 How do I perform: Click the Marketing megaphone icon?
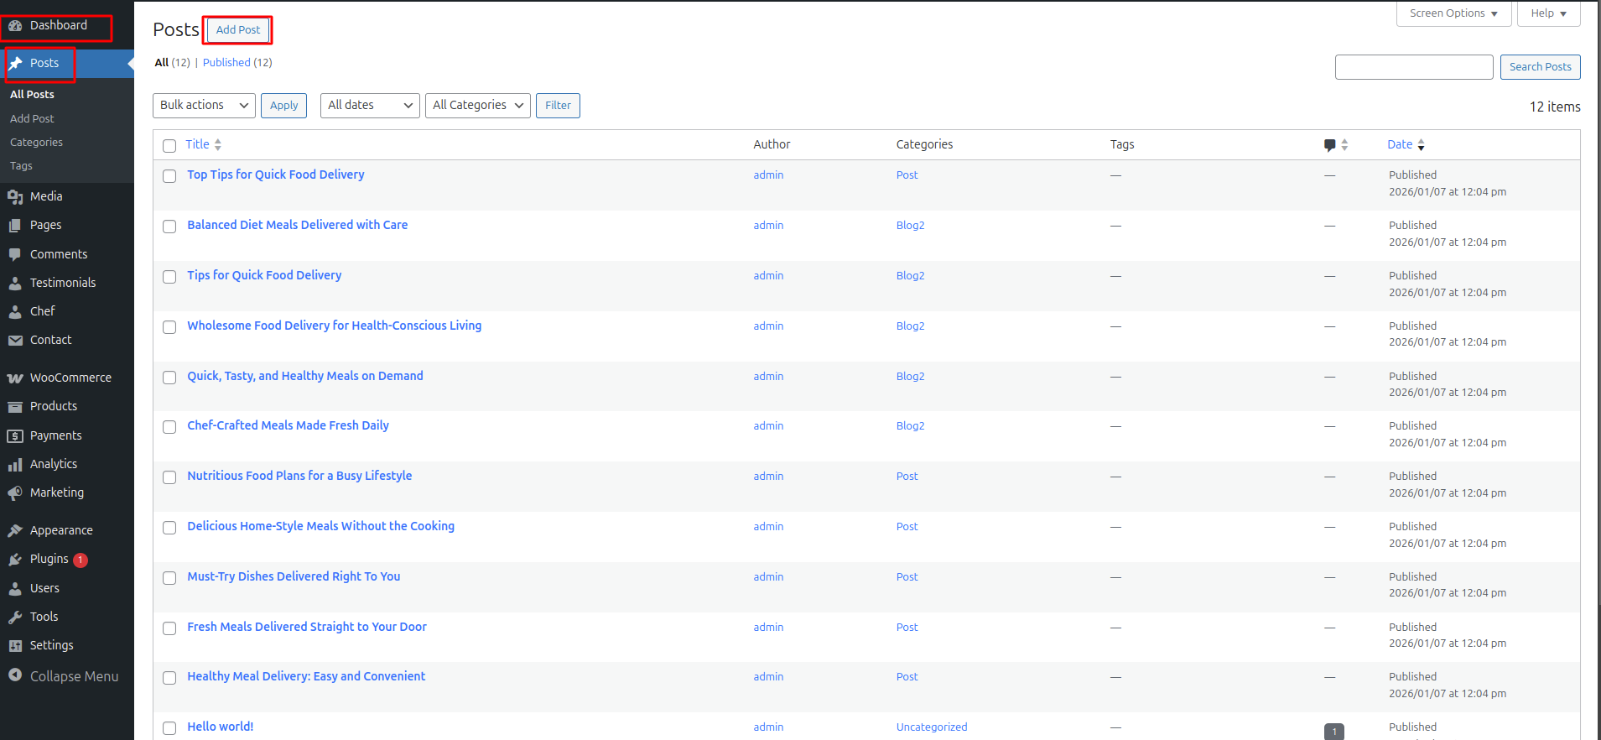point(15,492)
